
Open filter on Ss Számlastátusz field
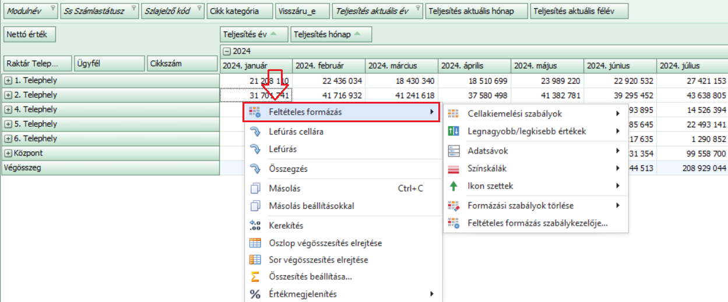[133, 8]
